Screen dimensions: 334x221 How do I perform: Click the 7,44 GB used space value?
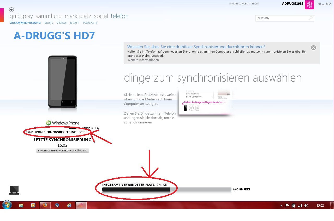pos(162,185)
